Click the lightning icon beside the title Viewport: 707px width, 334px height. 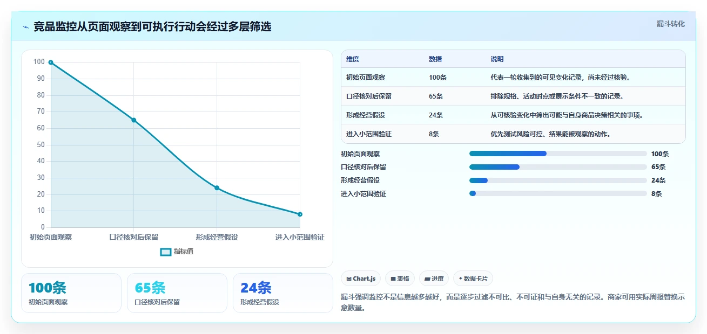25,26
